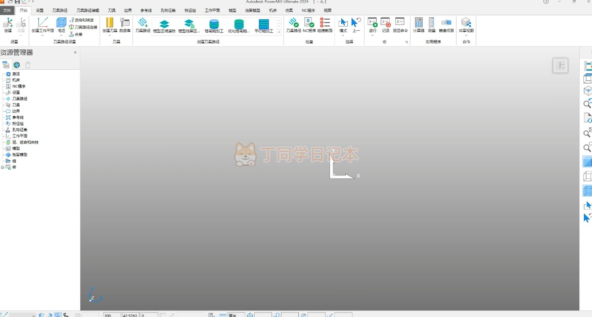Screen dimensions: 592x317
Task: Open the 宏 group dialog launcher
Action: click(x=406, y=42)
